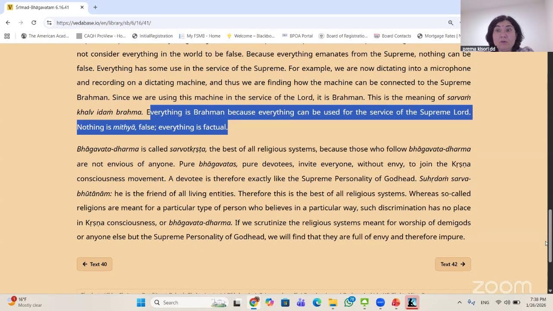
Task: Reload the Vedabase page
Action: click(34, 22)
